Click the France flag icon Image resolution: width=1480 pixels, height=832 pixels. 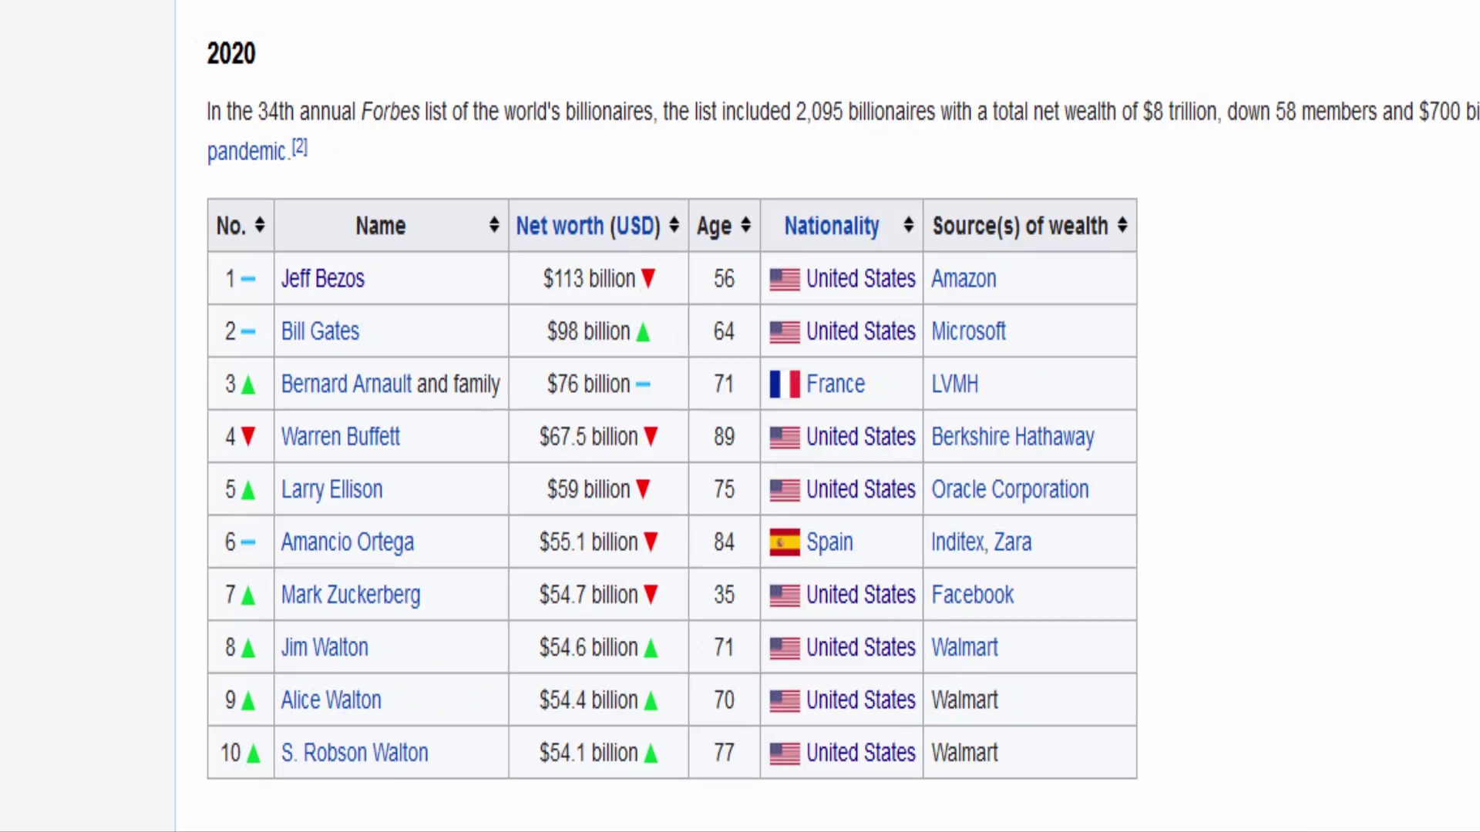785,384
